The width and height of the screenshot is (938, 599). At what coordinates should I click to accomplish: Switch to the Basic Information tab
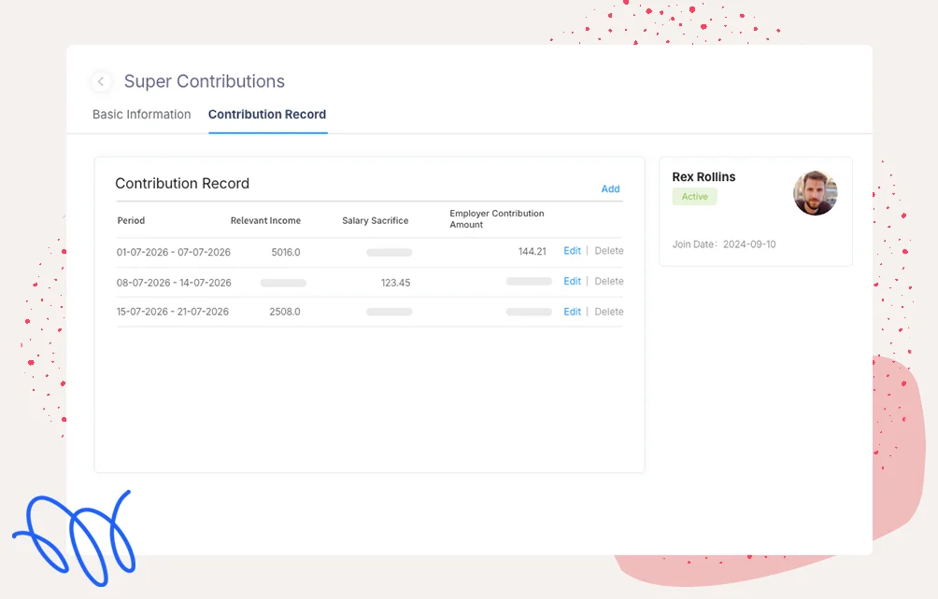[141, 115]
